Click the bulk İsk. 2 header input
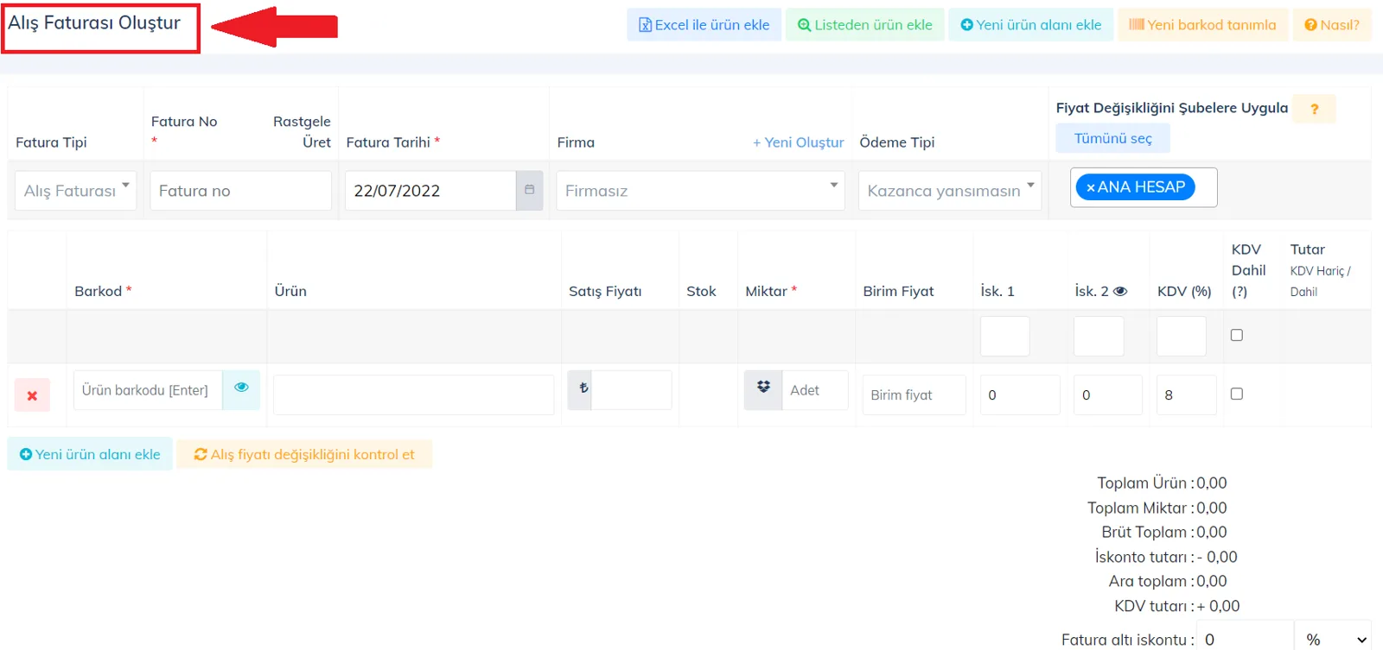 pyautogui.click(x=1099, y=337)
